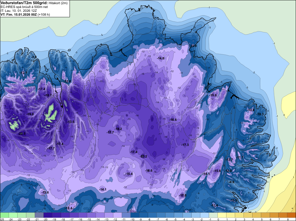Select the legend swatch labeled -6
Viewport: 296px width, 221px height.
point(170,215)
